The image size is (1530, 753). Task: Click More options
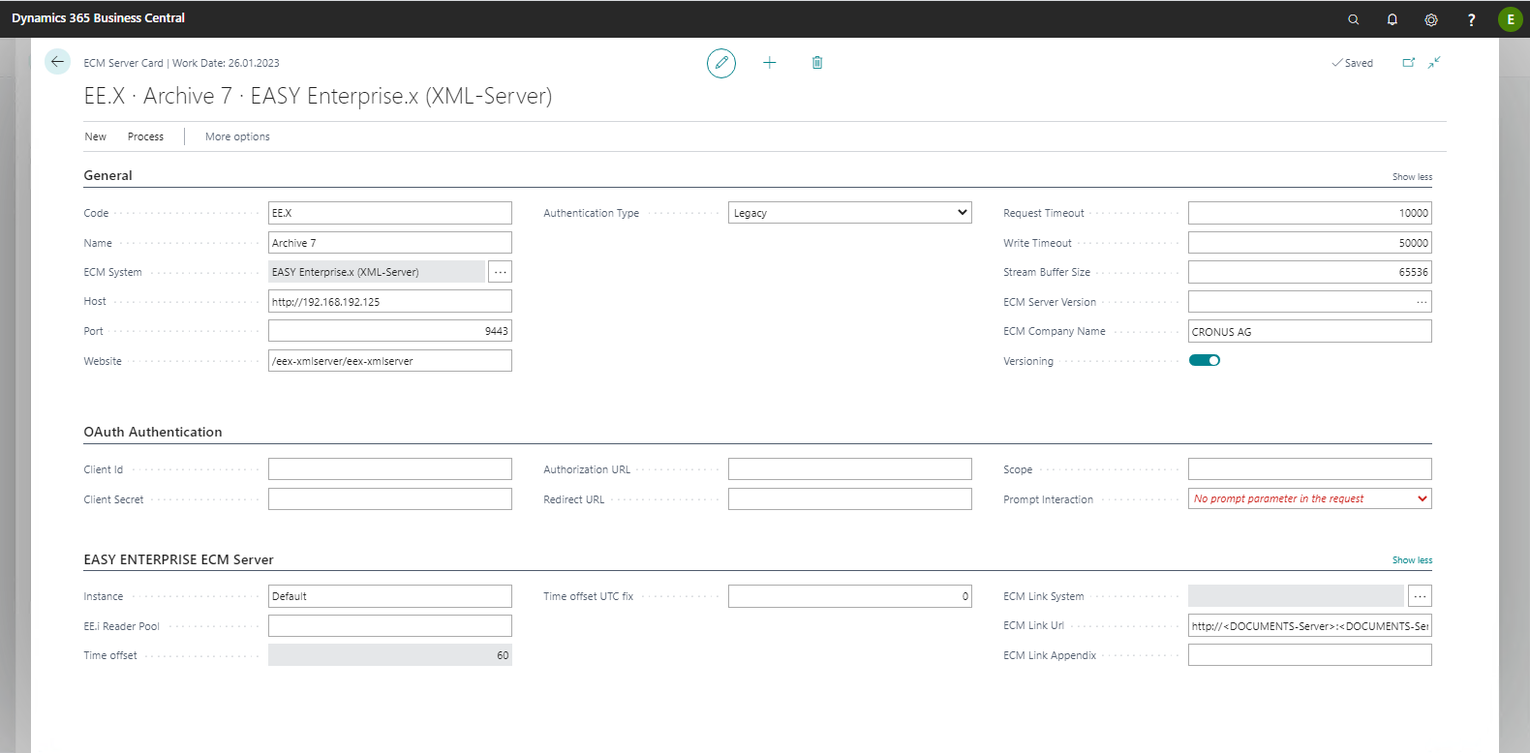coord(237,136)
